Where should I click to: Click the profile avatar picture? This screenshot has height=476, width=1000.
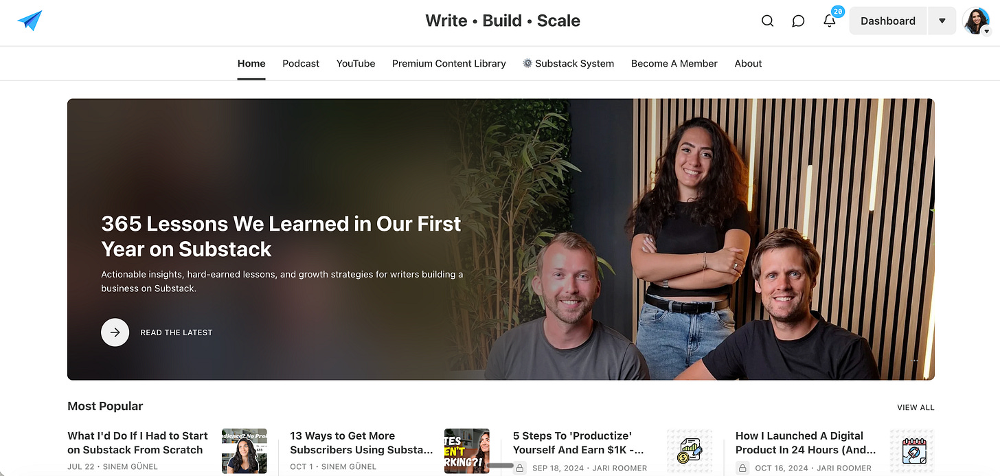point(975,21)
